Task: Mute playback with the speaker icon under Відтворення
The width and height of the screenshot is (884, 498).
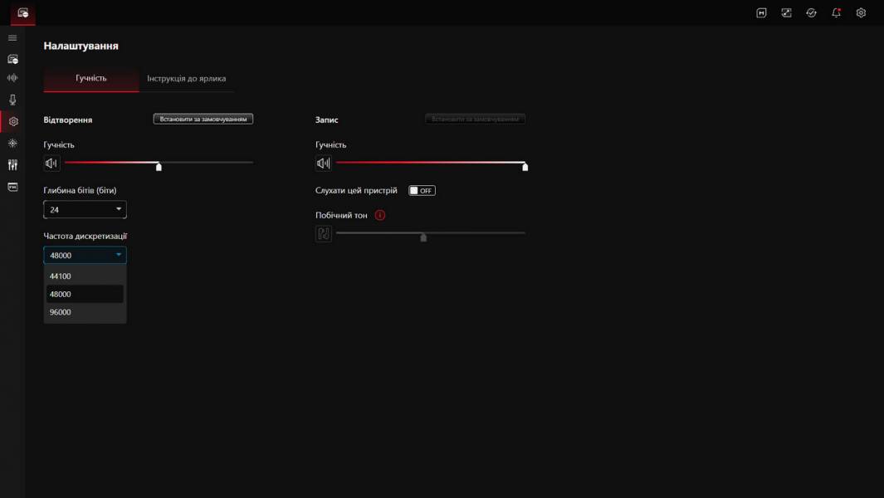Action: (51, 164)
